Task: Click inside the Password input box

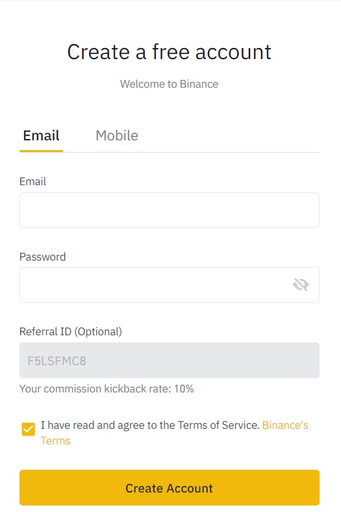Action: (170, 285)
